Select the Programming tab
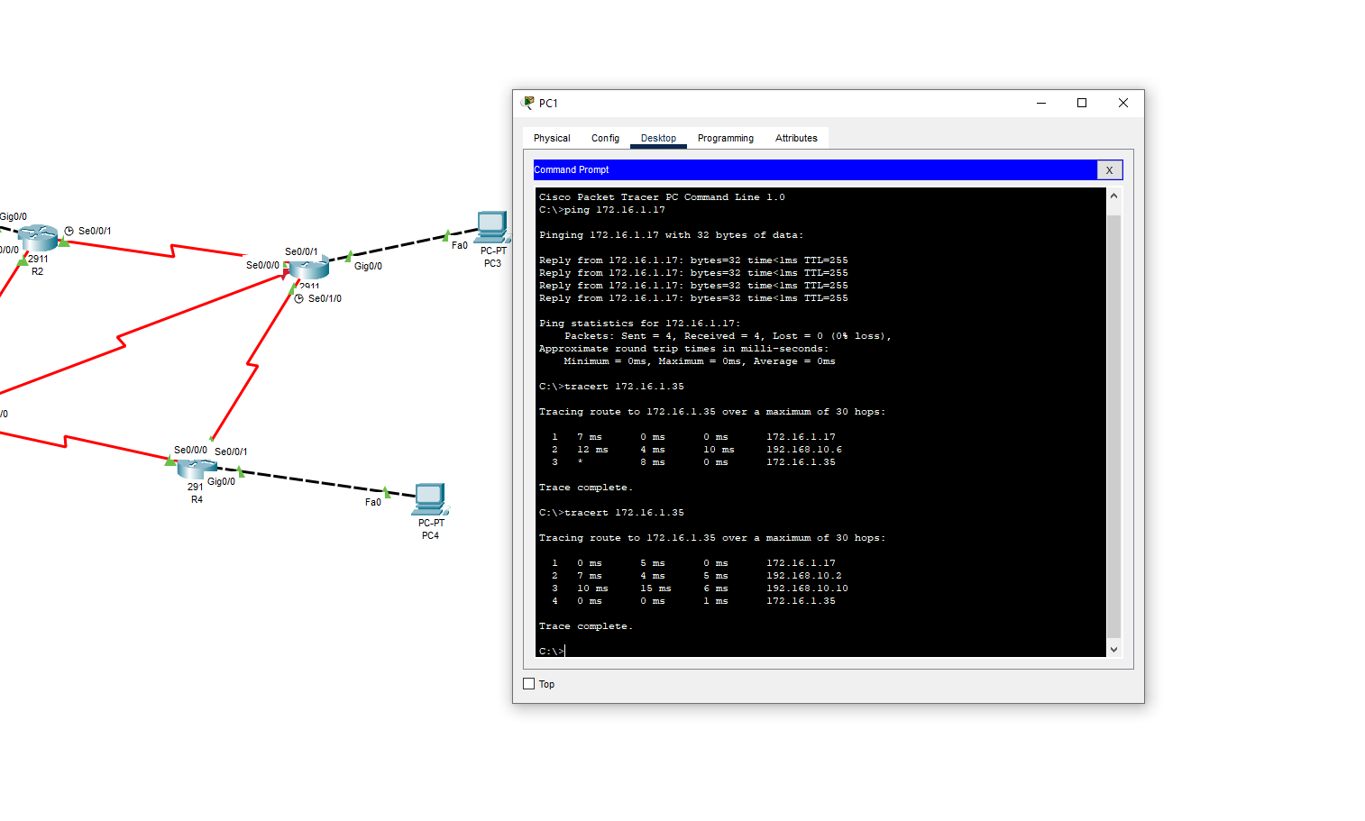 725,138
